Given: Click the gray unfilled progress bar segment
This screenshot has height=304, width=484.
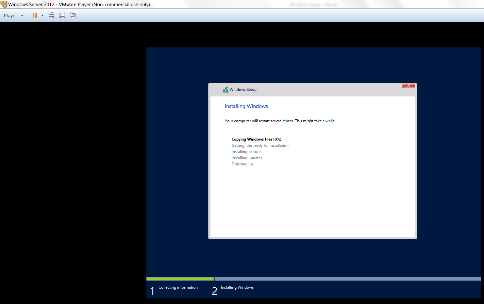Looking at the screenshot, I should click(x=348, y=279).
